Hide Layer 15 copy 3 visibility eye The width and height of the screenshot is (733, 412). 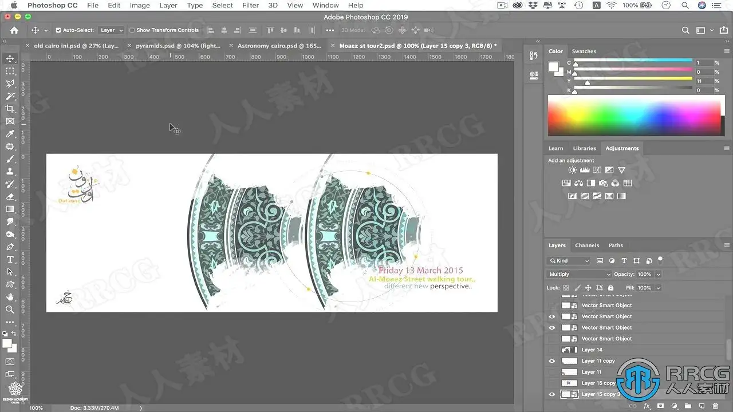pyautogui.click(x=552, y=394)
